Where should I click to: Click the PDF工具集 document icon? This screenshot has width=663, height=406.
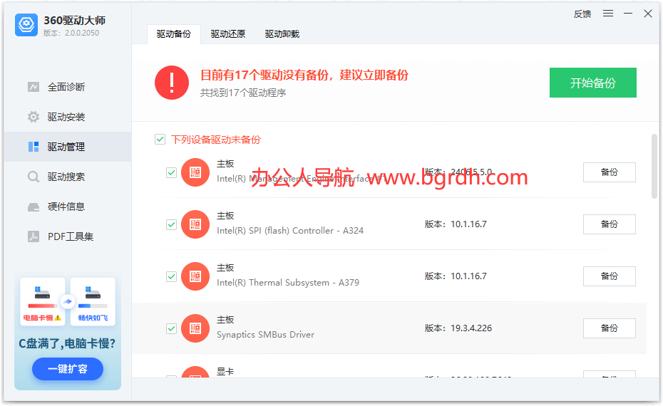click(x=34, y=236)
